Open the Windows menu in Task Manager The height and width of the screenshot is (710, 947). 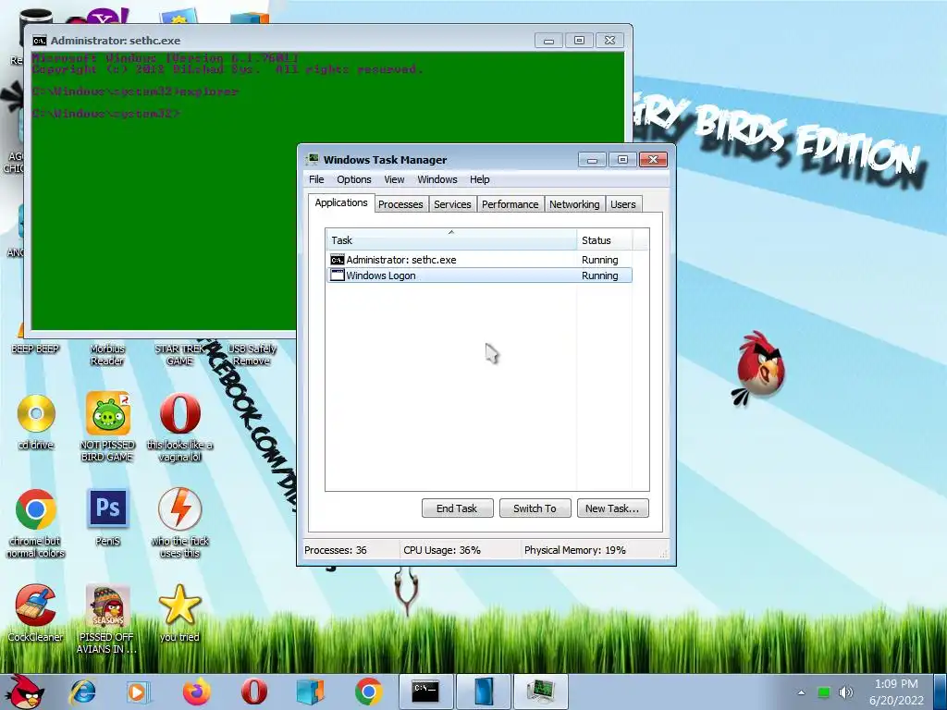(x=437, y=179)
